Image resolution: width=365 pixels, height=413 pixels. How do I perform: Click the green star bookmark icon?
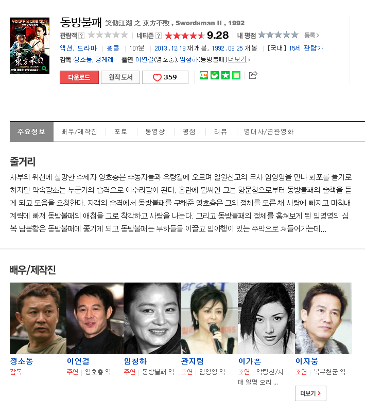click(225, 75)
